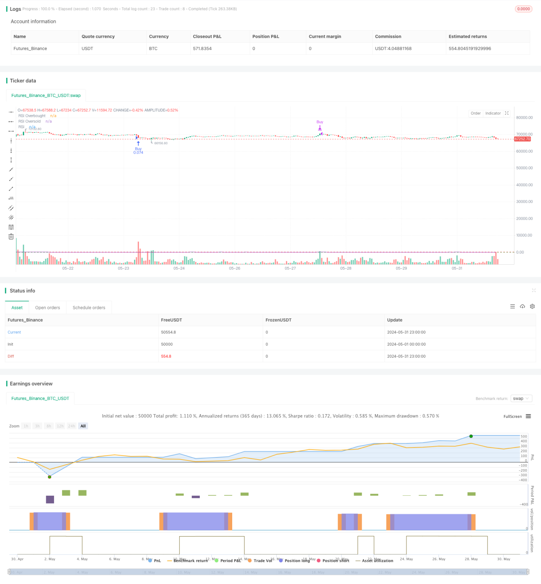Click the cloud download icon in Status info
The image size is (541, 584).
(522, 306)
